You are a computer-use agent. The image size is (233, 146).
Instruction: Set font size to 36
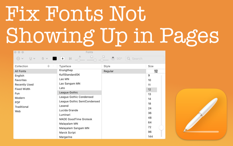pyautogui.click(x=151, y=113)
